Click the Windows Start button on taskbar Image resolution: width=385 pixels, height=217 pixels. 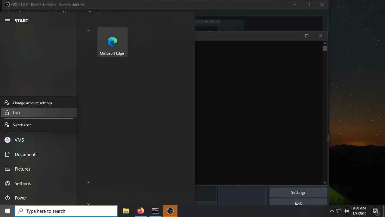pos(7,211)
